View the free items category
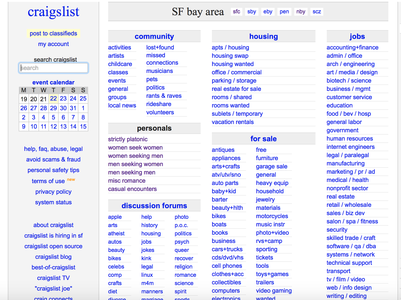401x300 pixels. tap(261, 150)
